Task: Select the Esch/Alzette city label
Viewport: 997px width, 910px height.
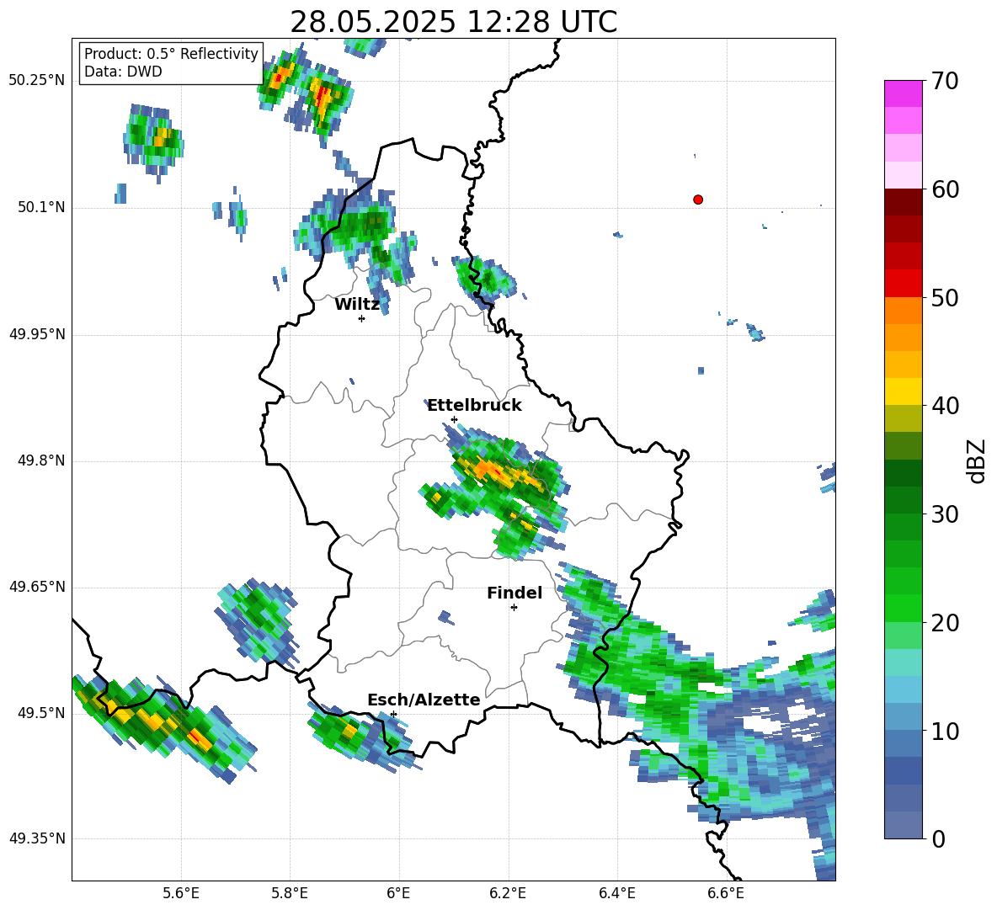Action: click(424, 700)
